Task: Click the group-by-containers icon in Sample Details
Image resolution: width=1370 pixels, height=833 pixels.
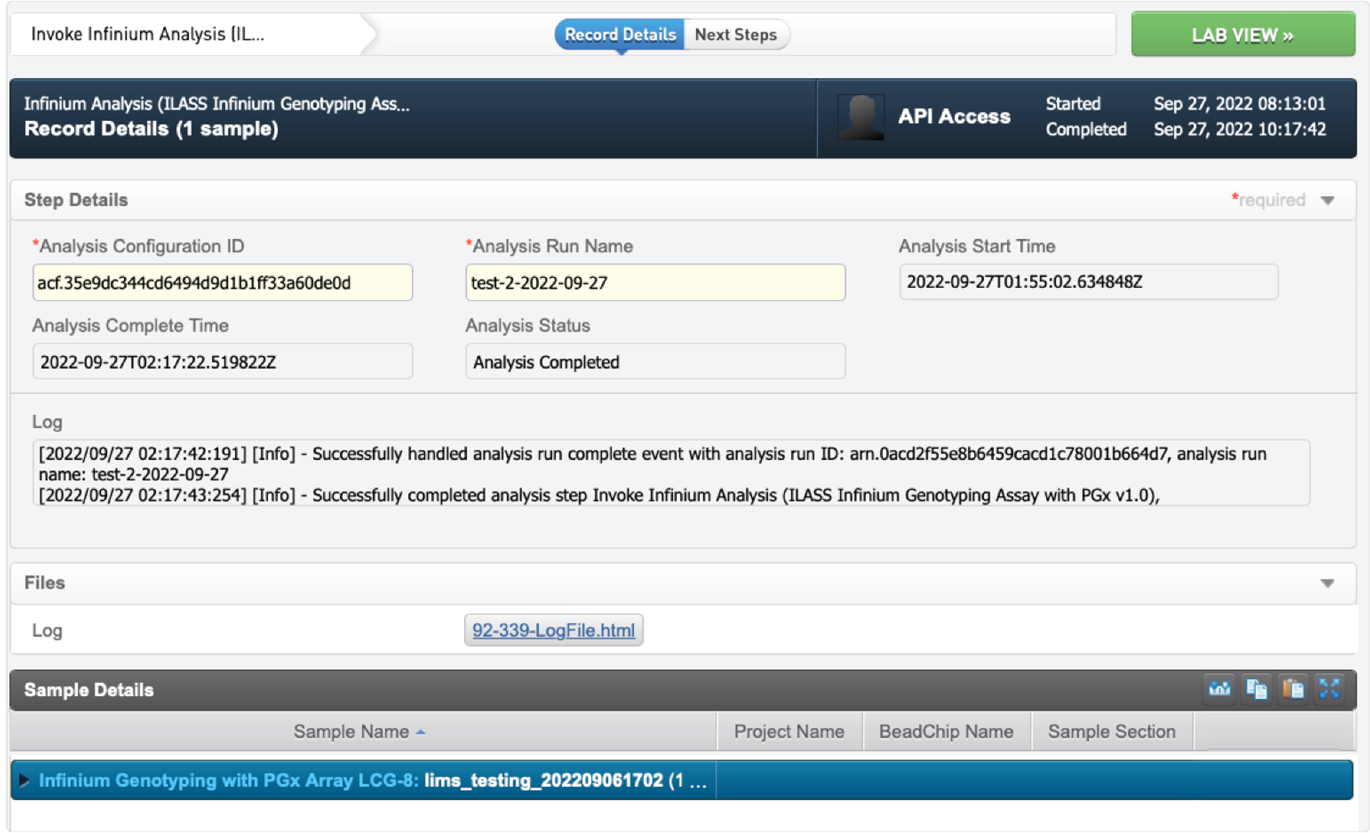Action: (x=1219, y=689)
